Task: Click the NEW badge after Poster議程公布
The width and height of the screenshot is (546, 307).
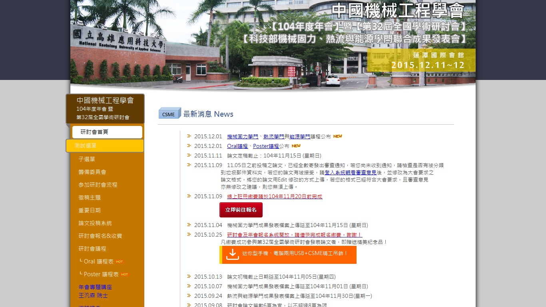Action: click(x=296, y=146)
